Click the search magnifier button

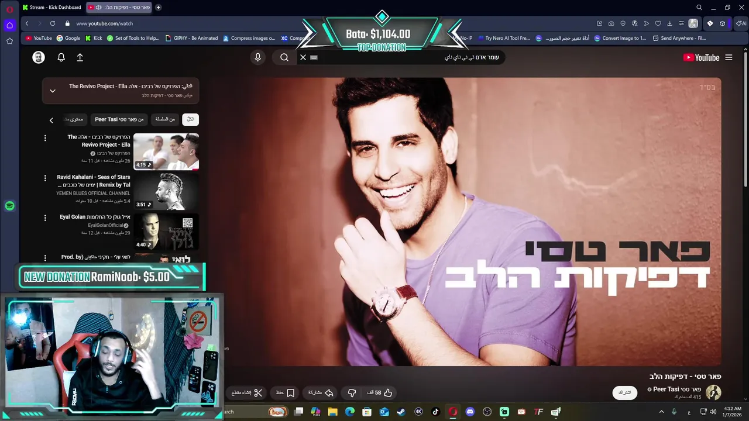pyautogui.click(x=284, y=57)
